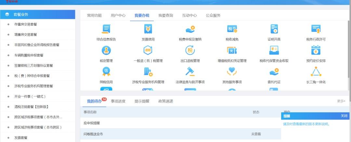The width and height of the screenshot is (351, 142).
Task: Switch to the 互动中心 tab
Action: [189, 16]
